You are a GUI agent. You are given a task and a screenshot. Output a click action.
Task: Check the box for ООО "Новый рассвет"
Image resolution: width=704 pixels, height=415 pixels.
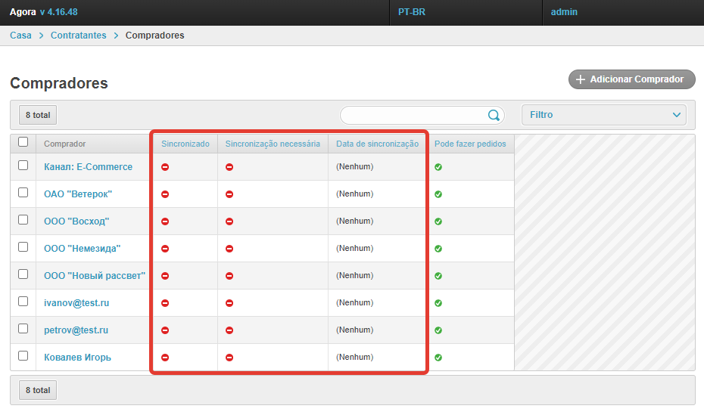23,274
